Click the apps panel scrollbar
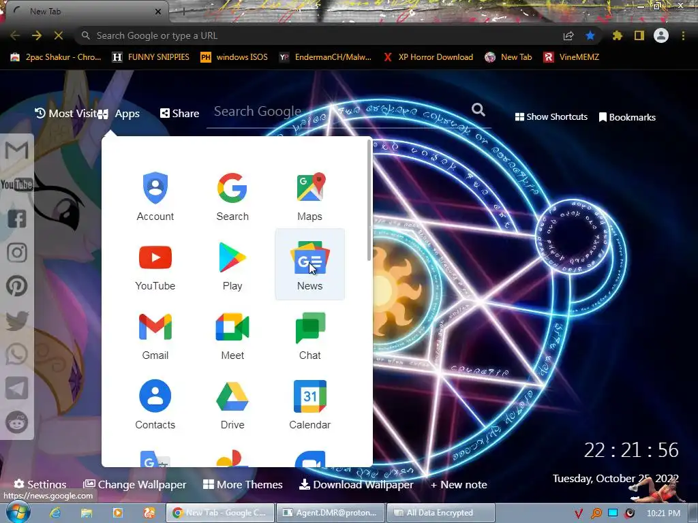698x523 pixels. [x=369, y=200]
